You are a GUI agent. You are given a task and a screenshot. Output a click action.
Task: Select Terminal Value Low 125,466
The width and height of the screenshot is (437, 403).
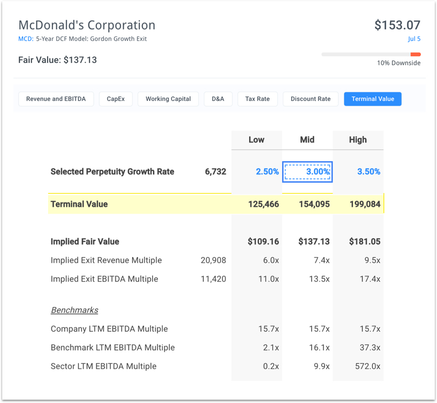point(264,204)
